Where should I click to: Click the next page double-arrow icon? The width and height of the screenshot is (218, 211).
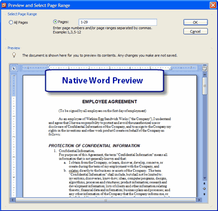click(x=205, y=194)
